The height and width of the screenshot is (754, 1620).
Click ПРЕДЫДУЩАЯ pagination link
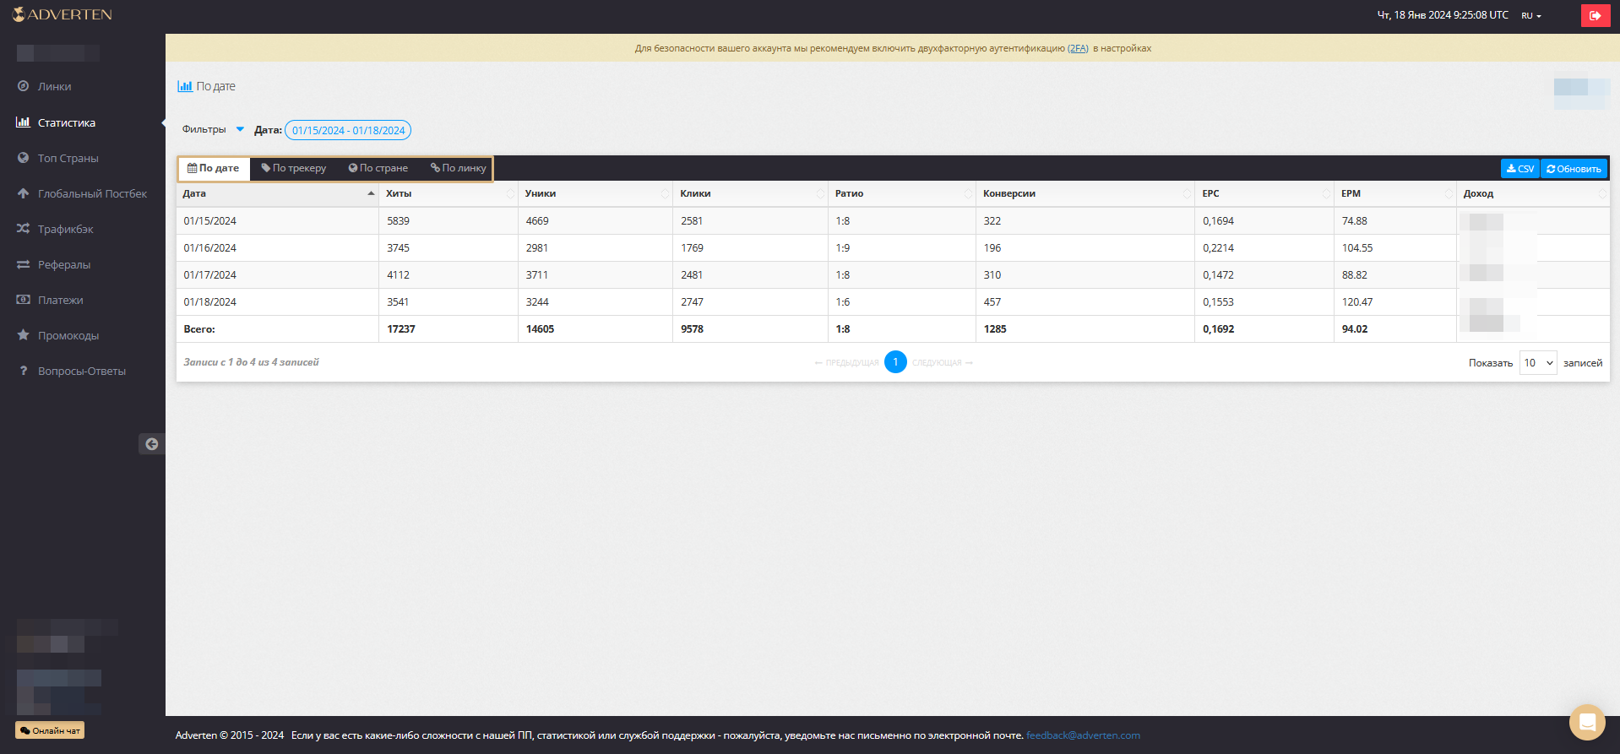846,362
